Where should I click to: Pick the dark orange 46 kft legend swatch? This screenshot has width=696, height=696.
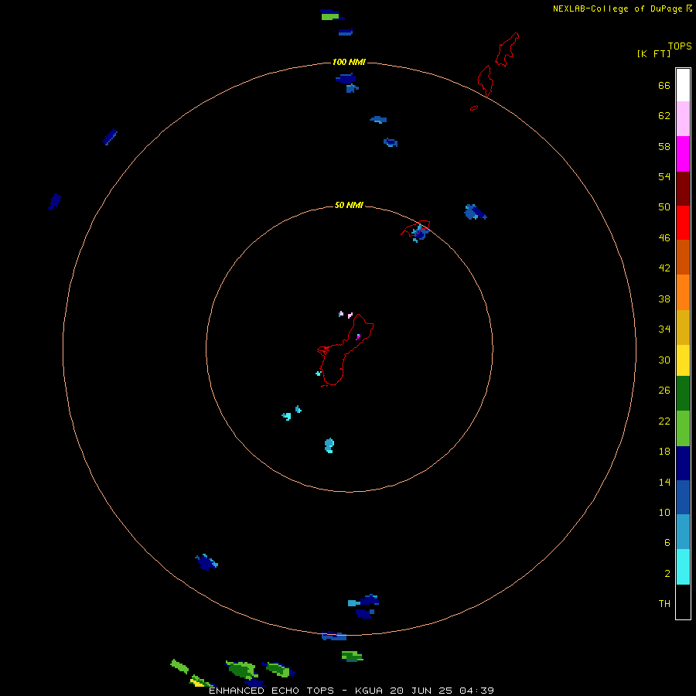click(x=683, y=257)
